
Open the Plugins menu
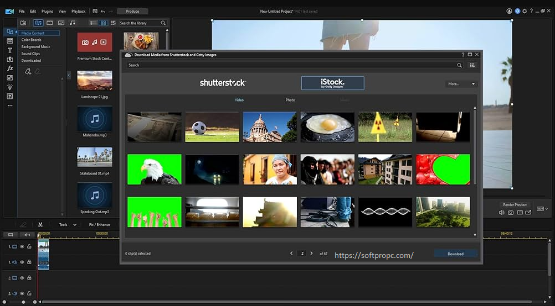pos(47,11)
